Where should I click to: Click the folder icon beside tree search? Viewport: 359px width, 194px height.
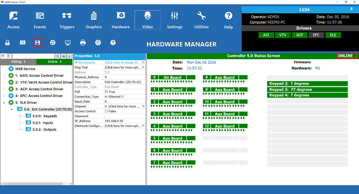[63, 56]
